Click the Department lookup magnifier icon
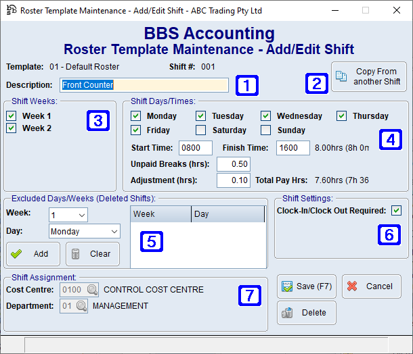 pos(81,306)
